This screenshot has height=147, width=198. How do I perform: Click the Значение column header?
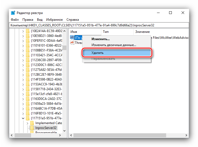click(161, 32)
